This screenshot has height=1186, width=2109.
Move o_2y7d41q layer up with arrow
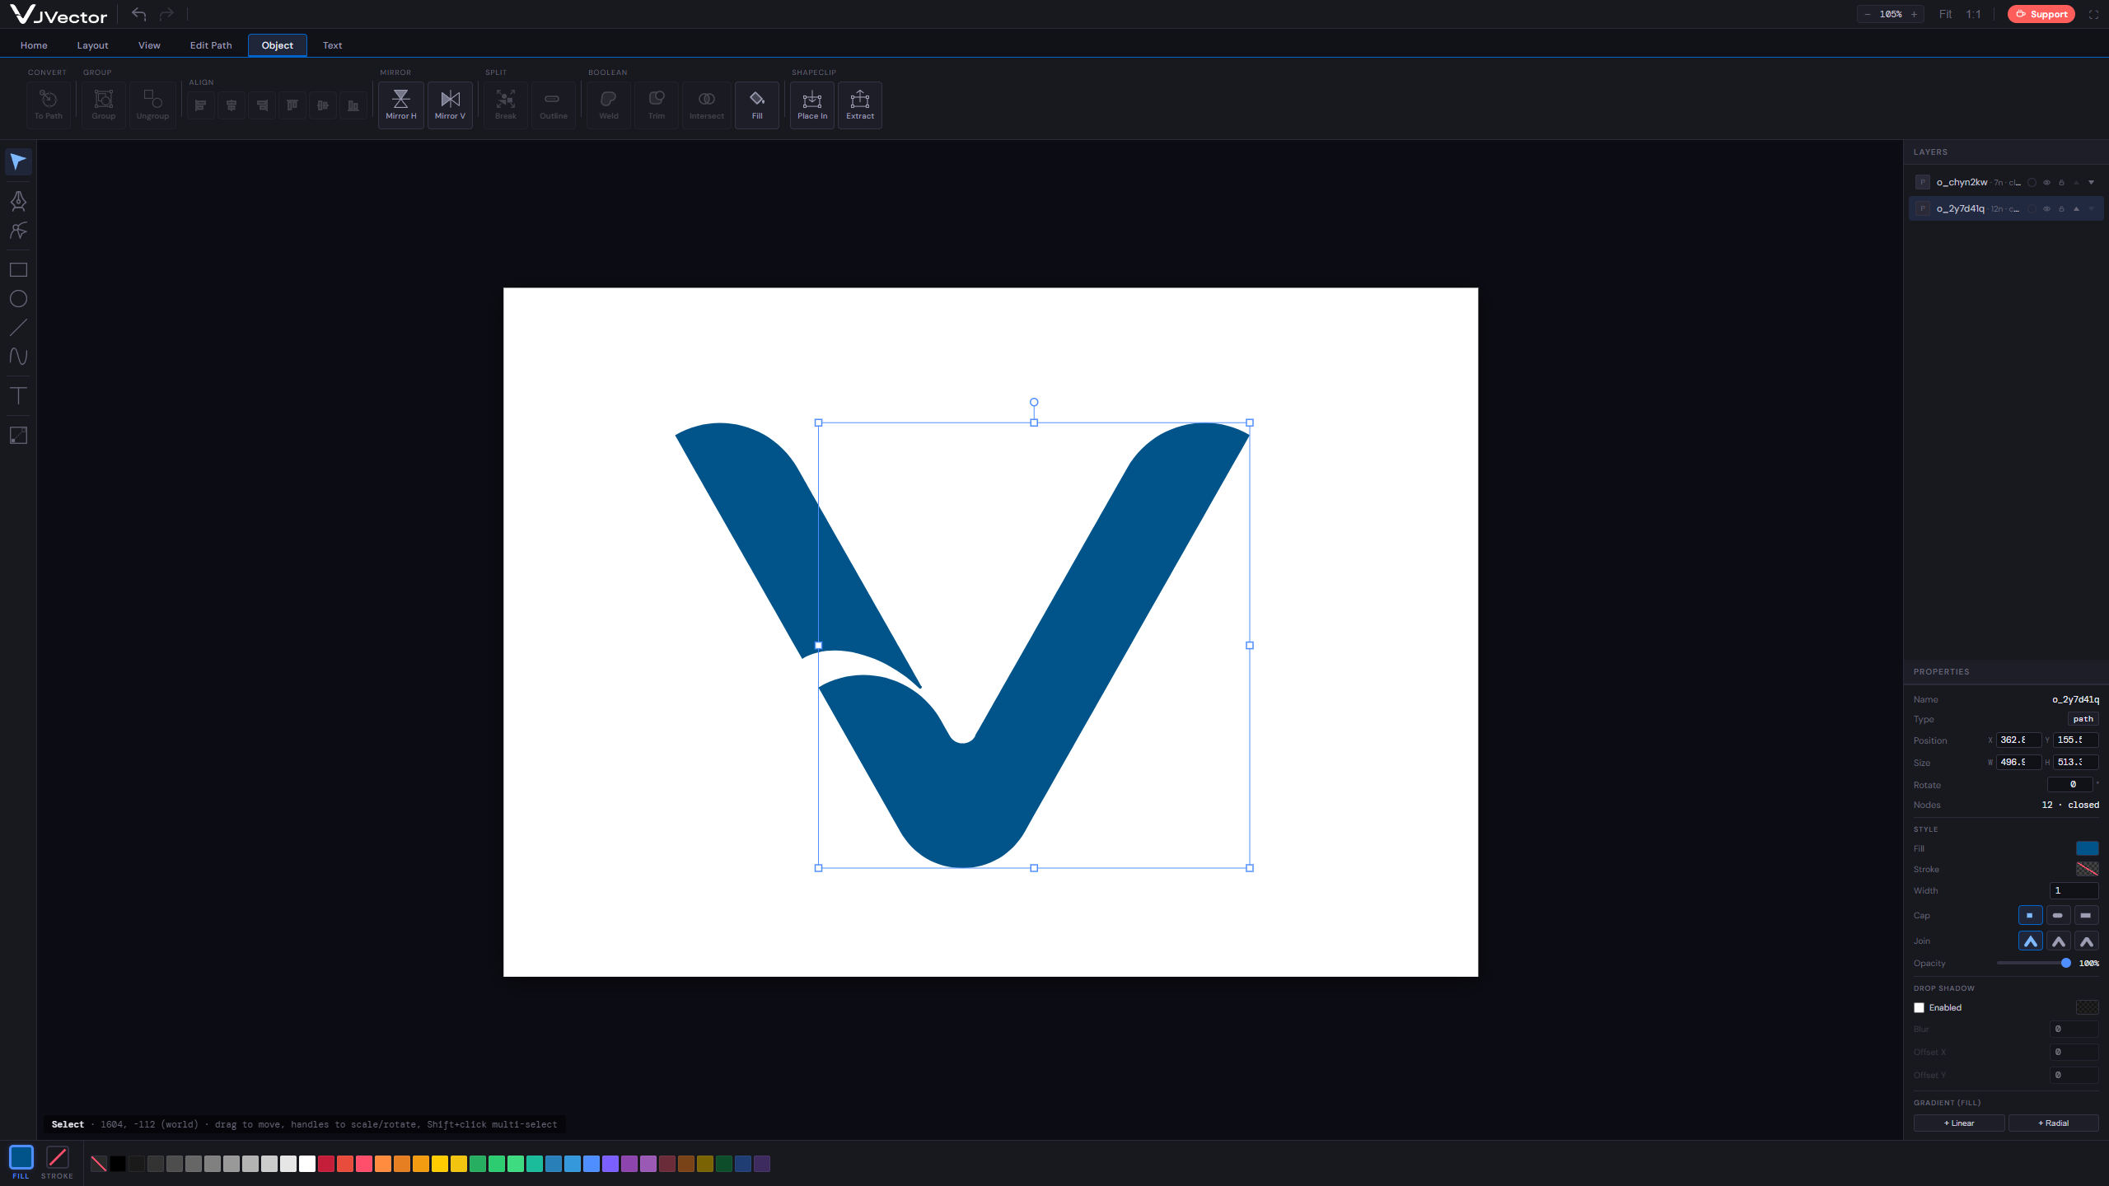point(2076,208)
